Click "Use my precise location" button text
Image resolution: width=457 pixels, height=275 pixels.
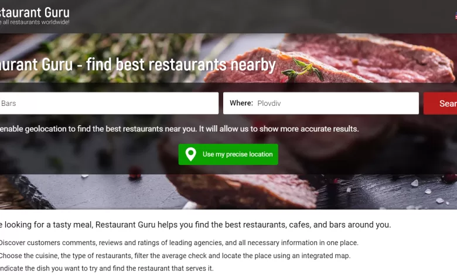click(237, 154)
